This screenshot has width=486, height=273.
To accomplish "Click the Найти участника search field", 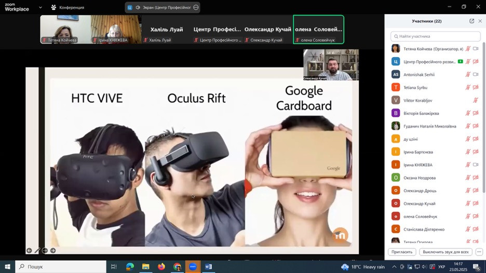I will click(436, 36).
